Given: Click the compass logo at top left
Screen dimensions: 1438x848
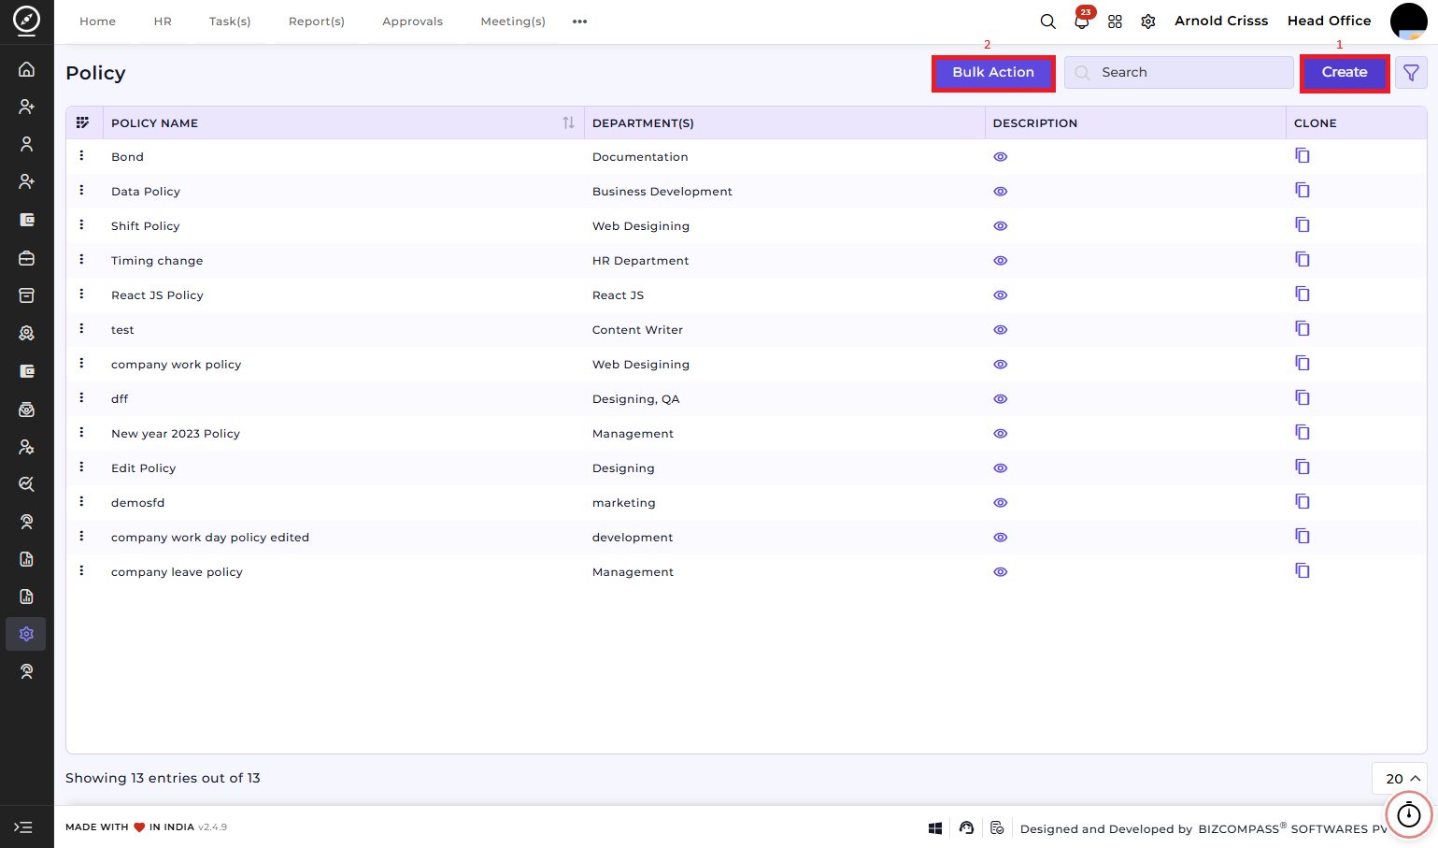Looking at the screenshot, I should point(26,20).
